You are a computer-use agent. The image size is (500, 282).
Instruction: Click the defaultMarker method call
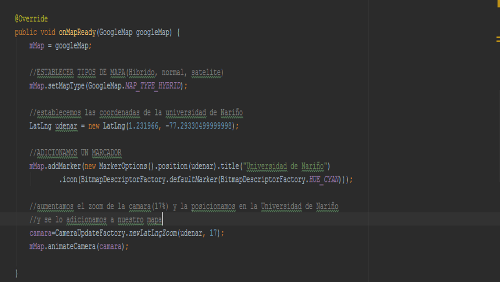(193, 180)
